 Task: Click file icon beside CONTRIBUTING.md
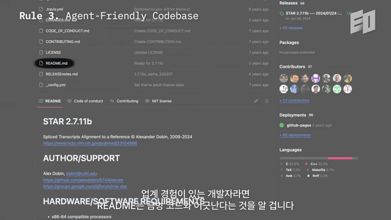[x=41, y=42]
